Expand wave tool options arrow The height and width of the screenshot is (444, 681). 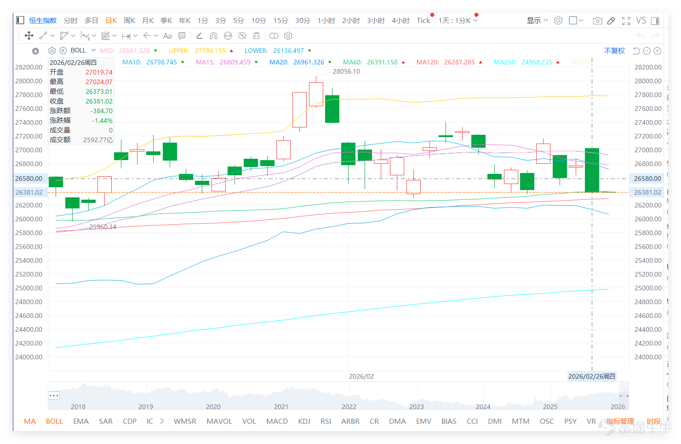(94, 35)
